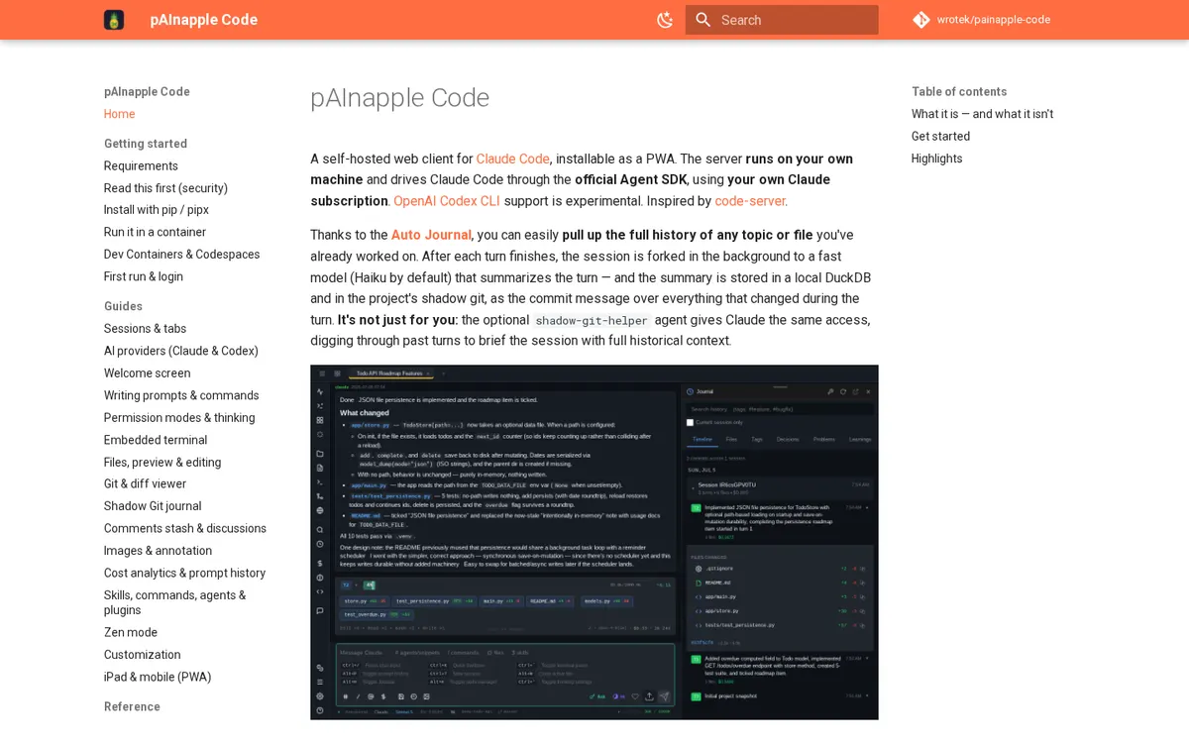Viewport: 1189px width, 743px height.
Task: Open the Sessions & tabs guide
Action: tap(145, 329)
